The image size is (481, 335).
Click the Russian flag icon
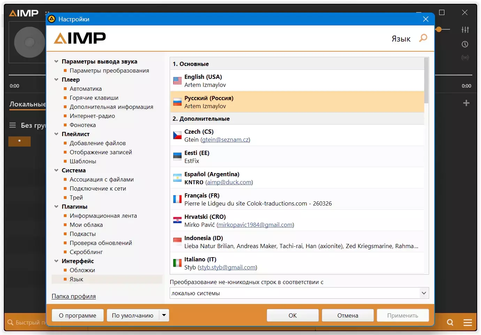click(177, 102)
